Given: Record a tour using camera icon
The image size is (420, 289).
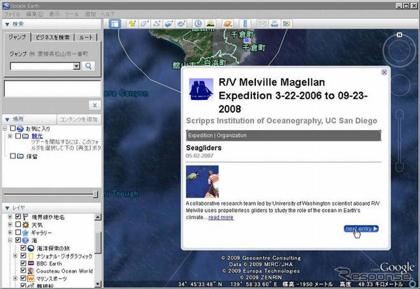Looking at the screenshot, I should pyautogui.click(x=181, y=24).
